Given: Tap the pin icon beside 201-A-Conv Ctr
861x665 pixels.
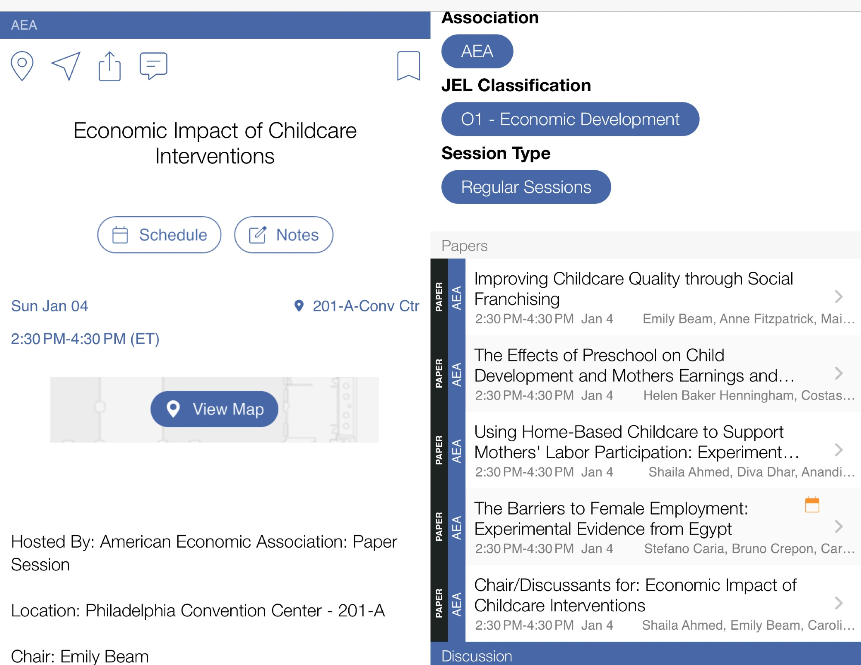Looking at the screenshot, I should pos(299,306).
